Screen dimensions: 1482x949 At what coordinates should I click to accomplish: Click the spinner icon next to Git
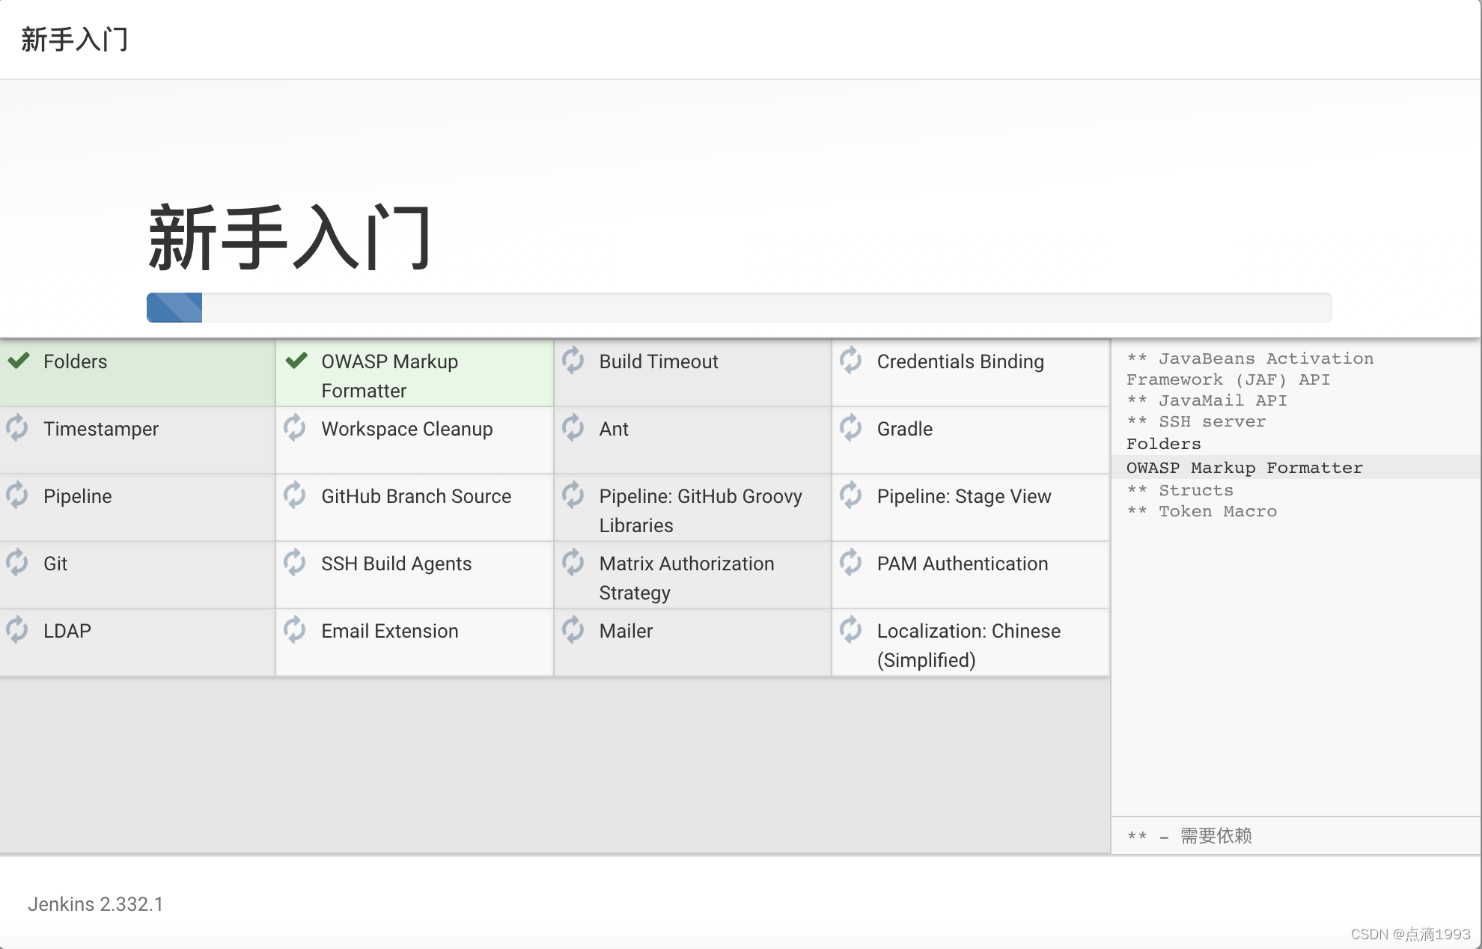(x=17, y=563)
